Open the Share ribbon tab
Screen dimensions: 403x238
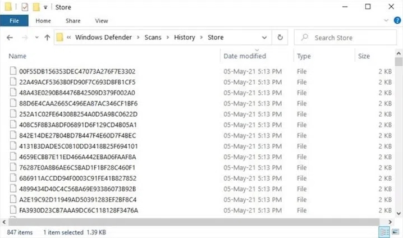(72, 21)
